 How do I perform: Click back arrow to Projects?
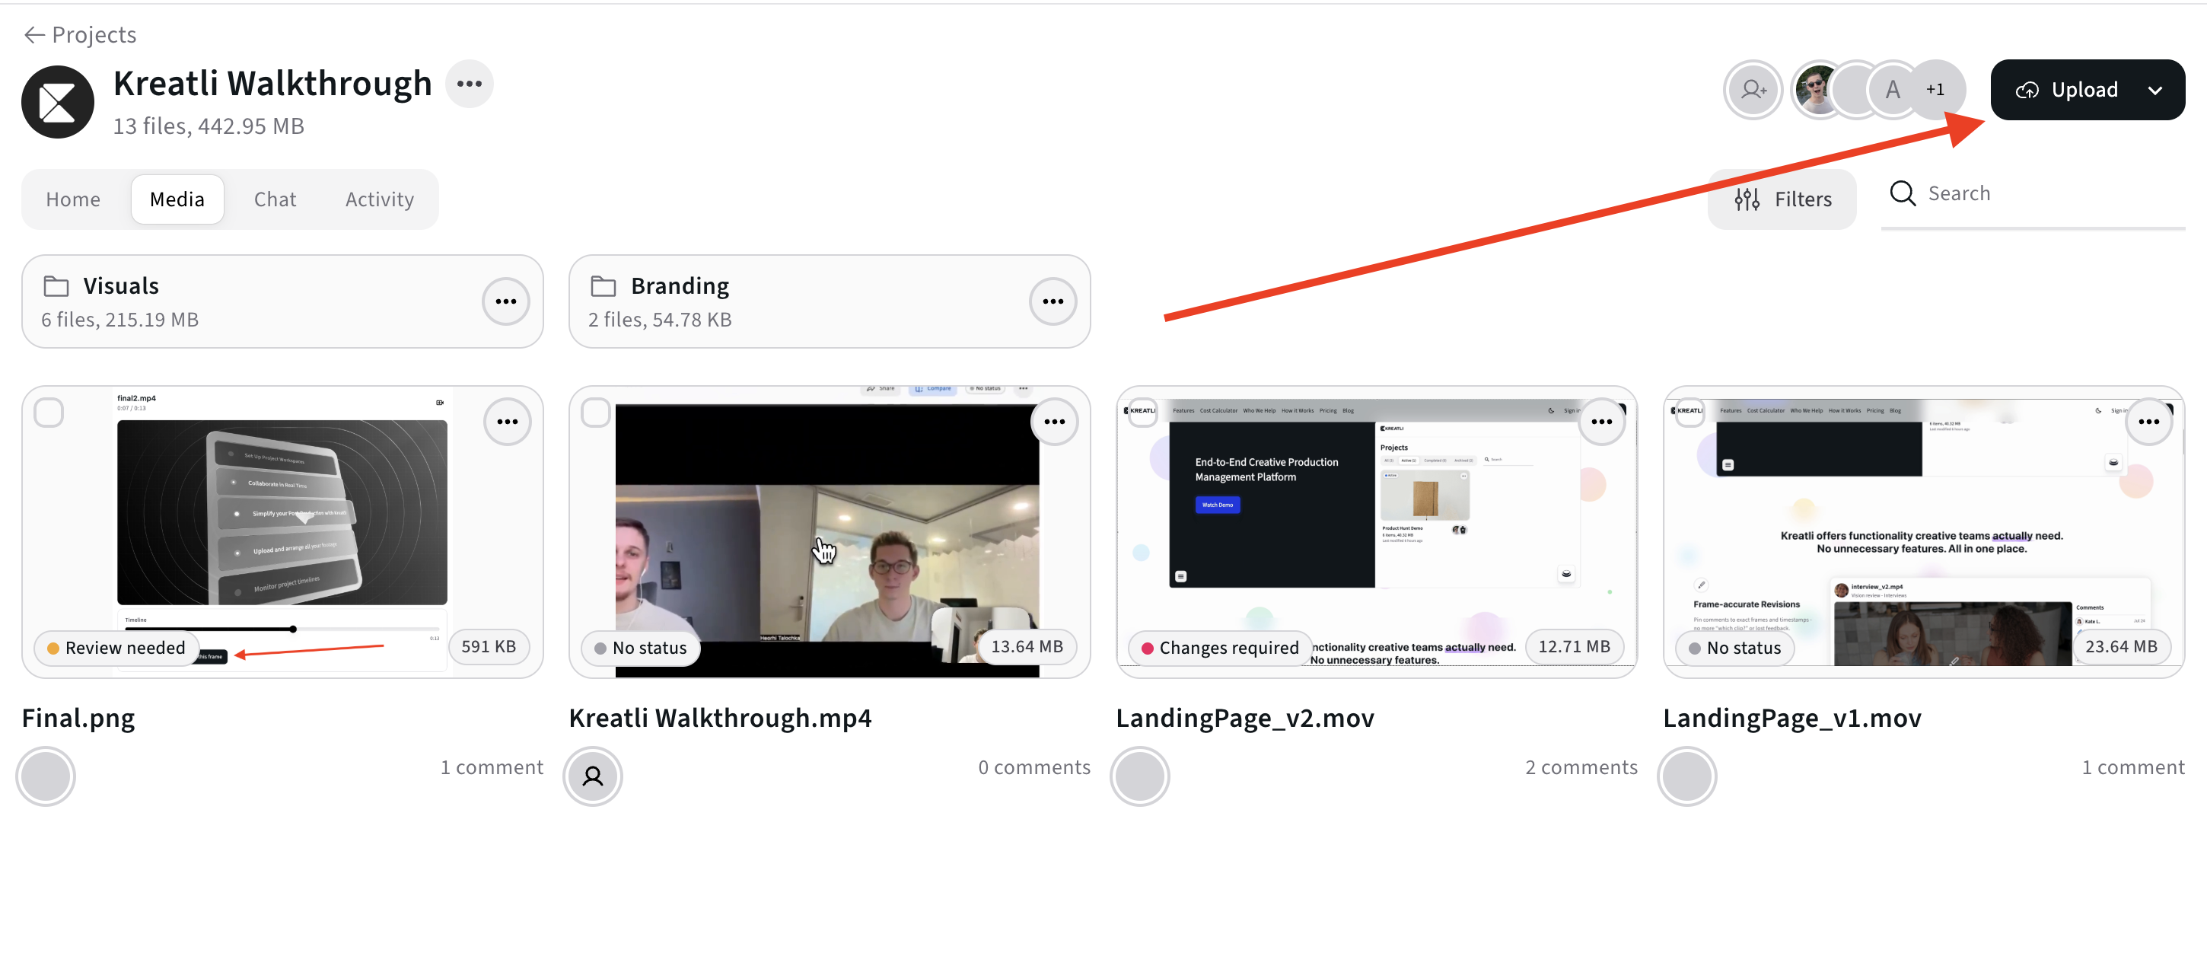point(34,34)
